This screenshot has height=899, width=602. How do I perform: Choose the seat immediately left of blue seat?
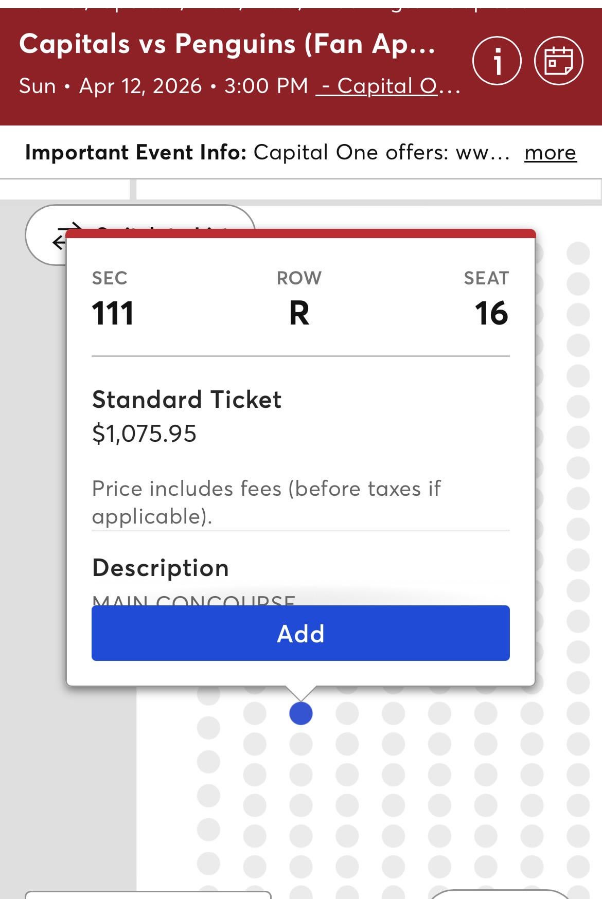(x=255, y=713)
